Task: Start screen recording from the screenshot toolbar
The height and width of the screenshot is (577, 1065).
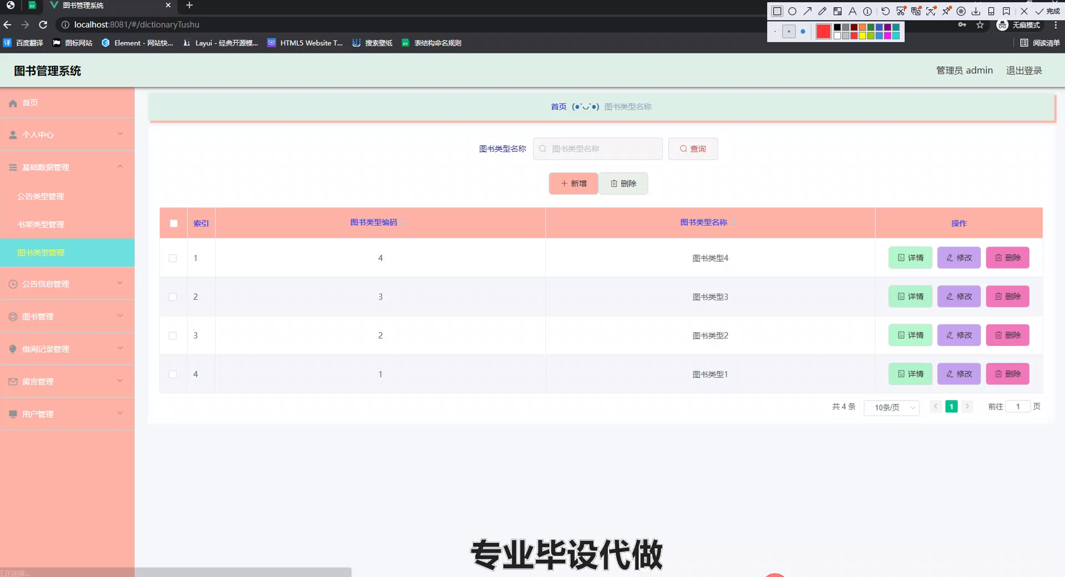Action: pos(961,11)
